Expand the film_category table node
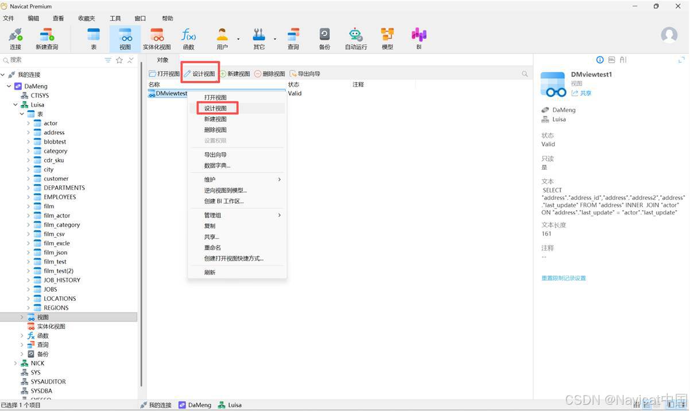690x411 pixels. tap(29, 225)
